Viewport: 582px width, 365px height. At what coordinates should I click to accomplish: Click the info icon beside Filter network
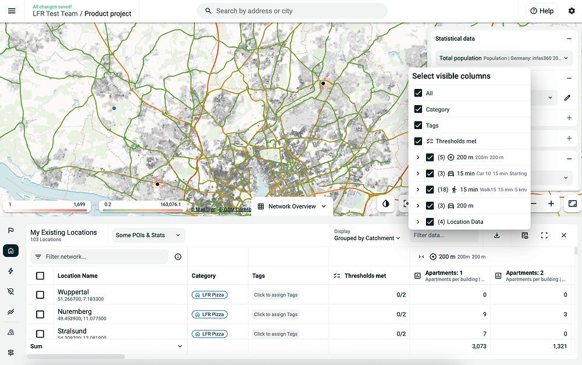tap(178, 257)
